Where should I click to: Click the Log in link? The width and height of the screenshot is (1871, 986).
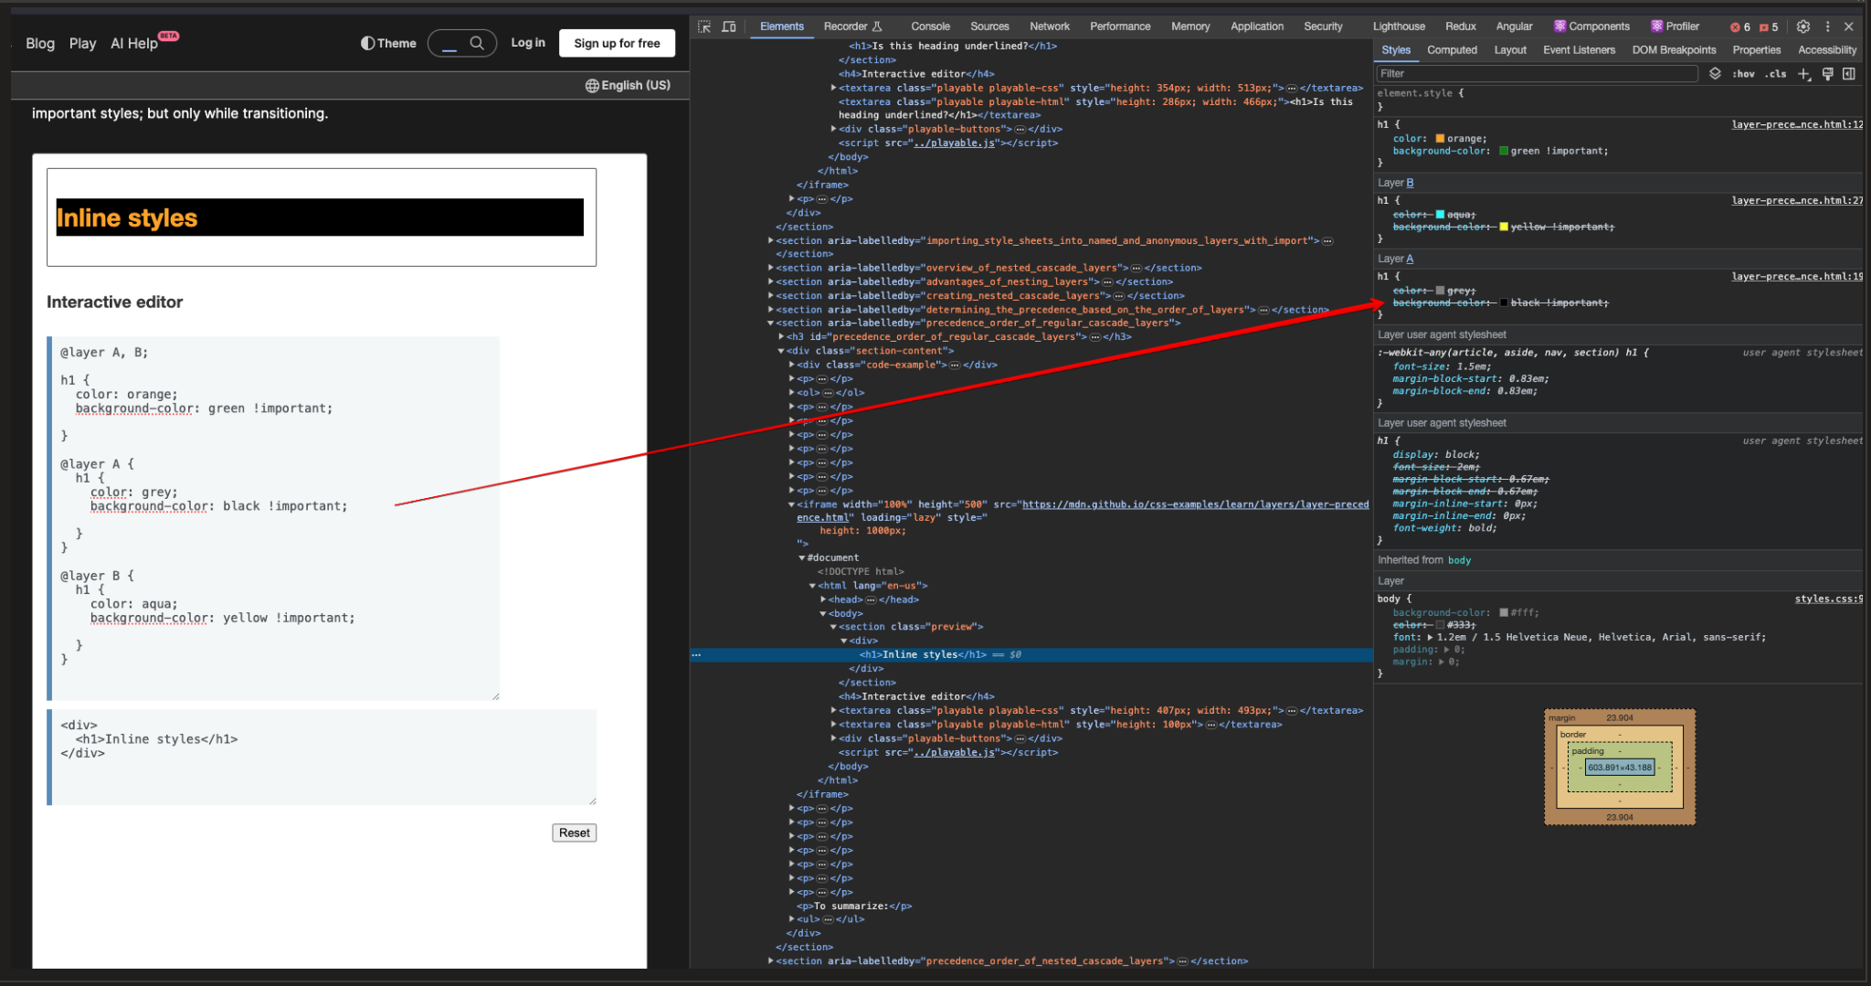pos(528,43)
